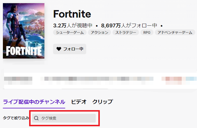The image size is (197, 128).
Task: Click the heart icon on the follow button
Action: [x=59, y=49]
